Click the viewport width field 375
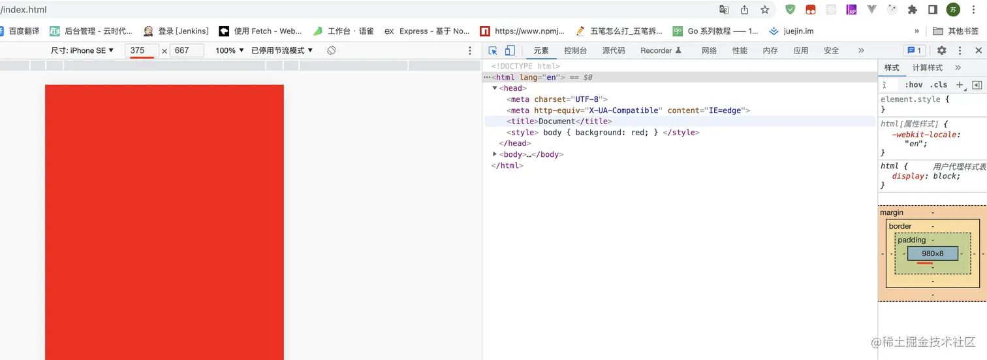This screenshot has width=987, height=360. pos(141,50)
